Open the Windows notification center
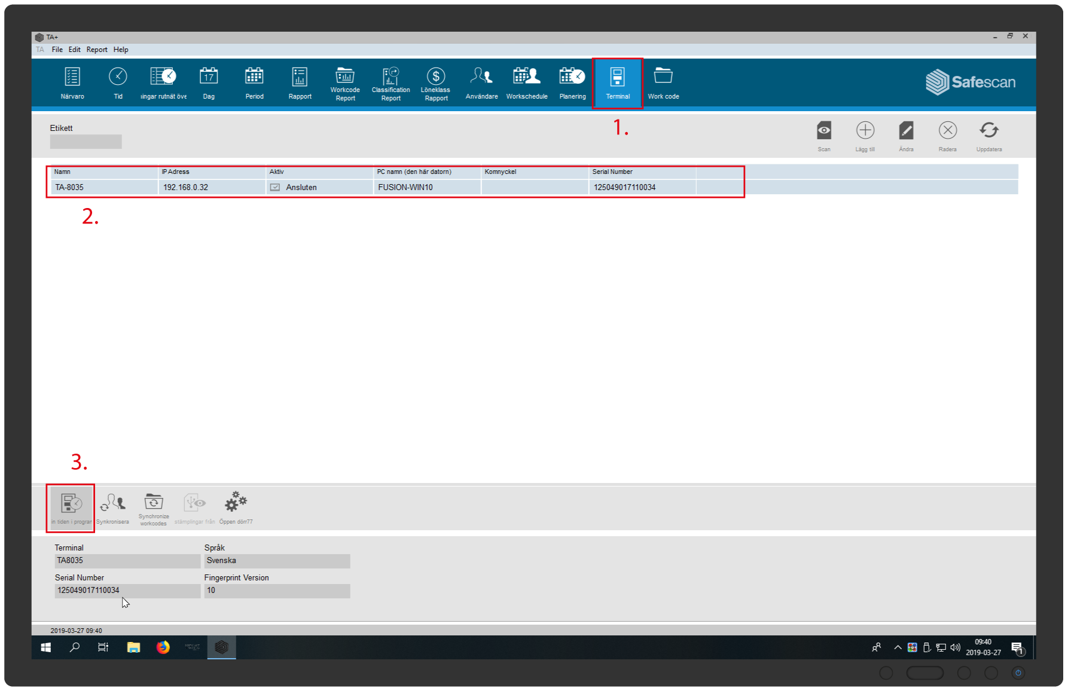Image resolution: width=1068 pixels, height=691 pixels. coord(1017,648)
